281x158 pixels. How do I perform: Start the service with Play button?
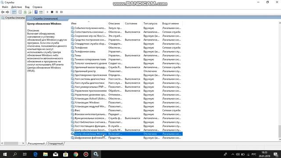click(47, 12)
